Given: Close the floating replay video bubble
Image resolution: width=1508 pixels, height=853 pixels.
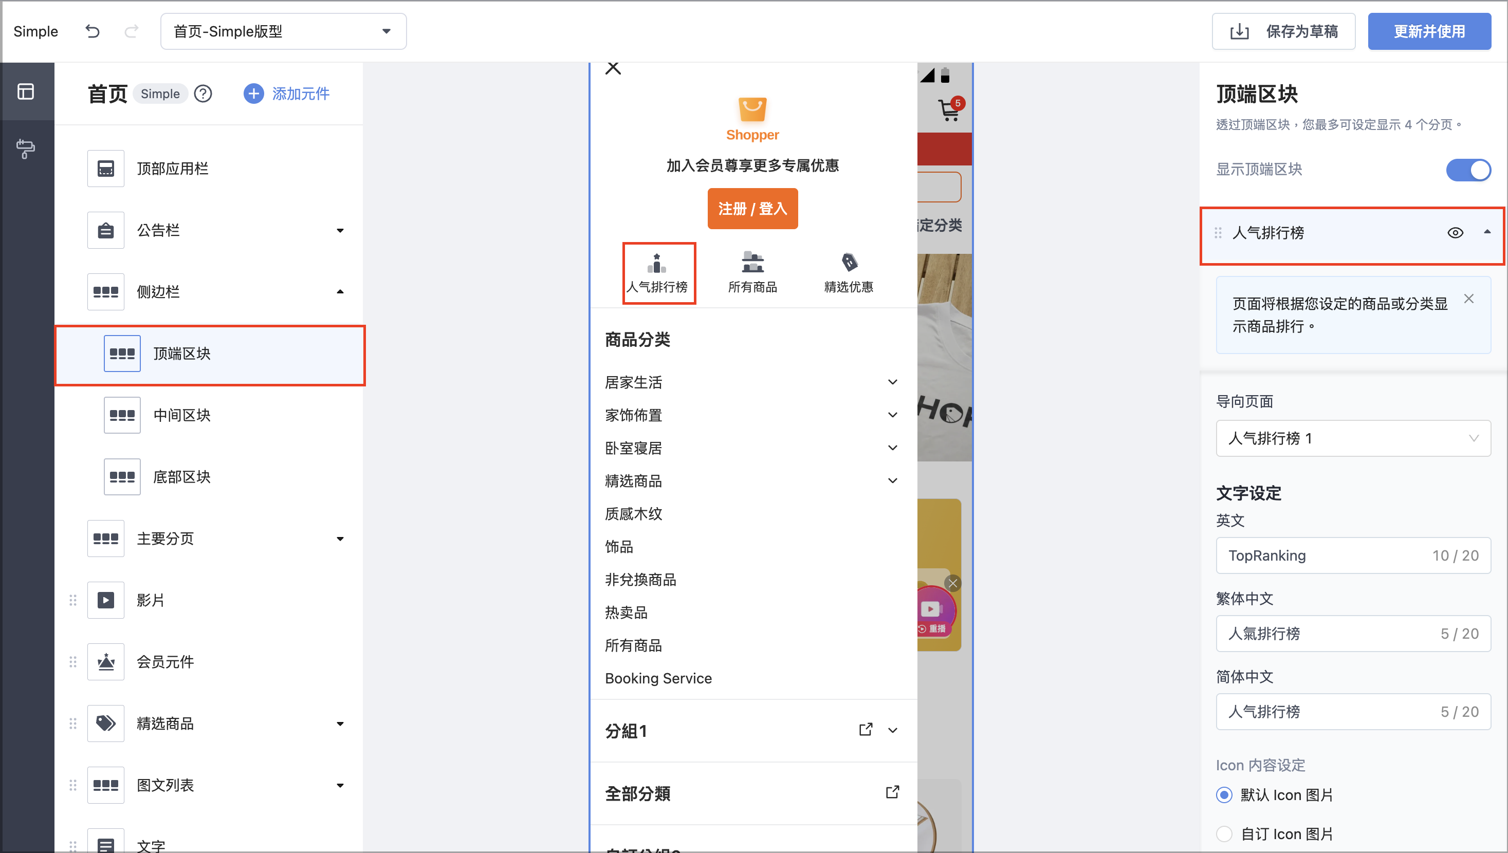Looking at the screenshot, I should tap(952, 583).
